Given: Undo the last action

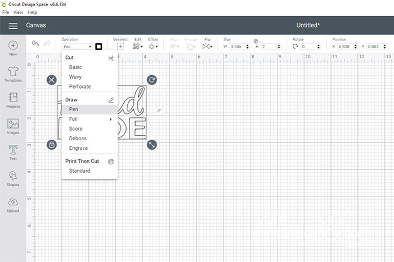Looking at the screenshot, I should (x=35, y=43).
